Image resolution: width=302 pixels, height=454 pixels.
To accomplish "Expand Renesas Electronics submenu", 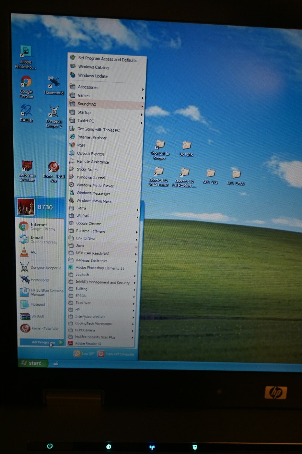I will tap(102, 260).
